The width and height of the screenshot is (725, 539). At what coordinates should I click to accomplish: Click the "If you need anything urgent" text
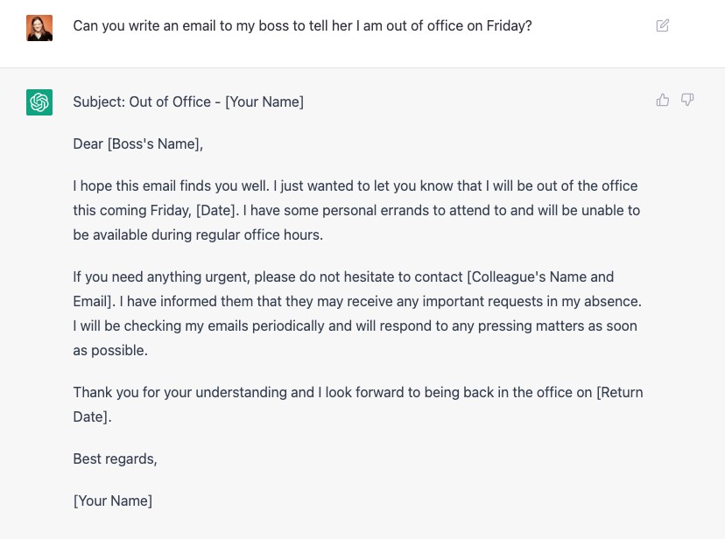(x=162, y=277)
